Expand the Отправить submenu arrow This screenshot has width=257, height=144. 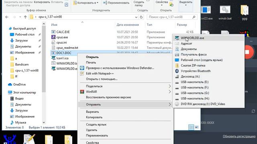(x=170, y=104)
